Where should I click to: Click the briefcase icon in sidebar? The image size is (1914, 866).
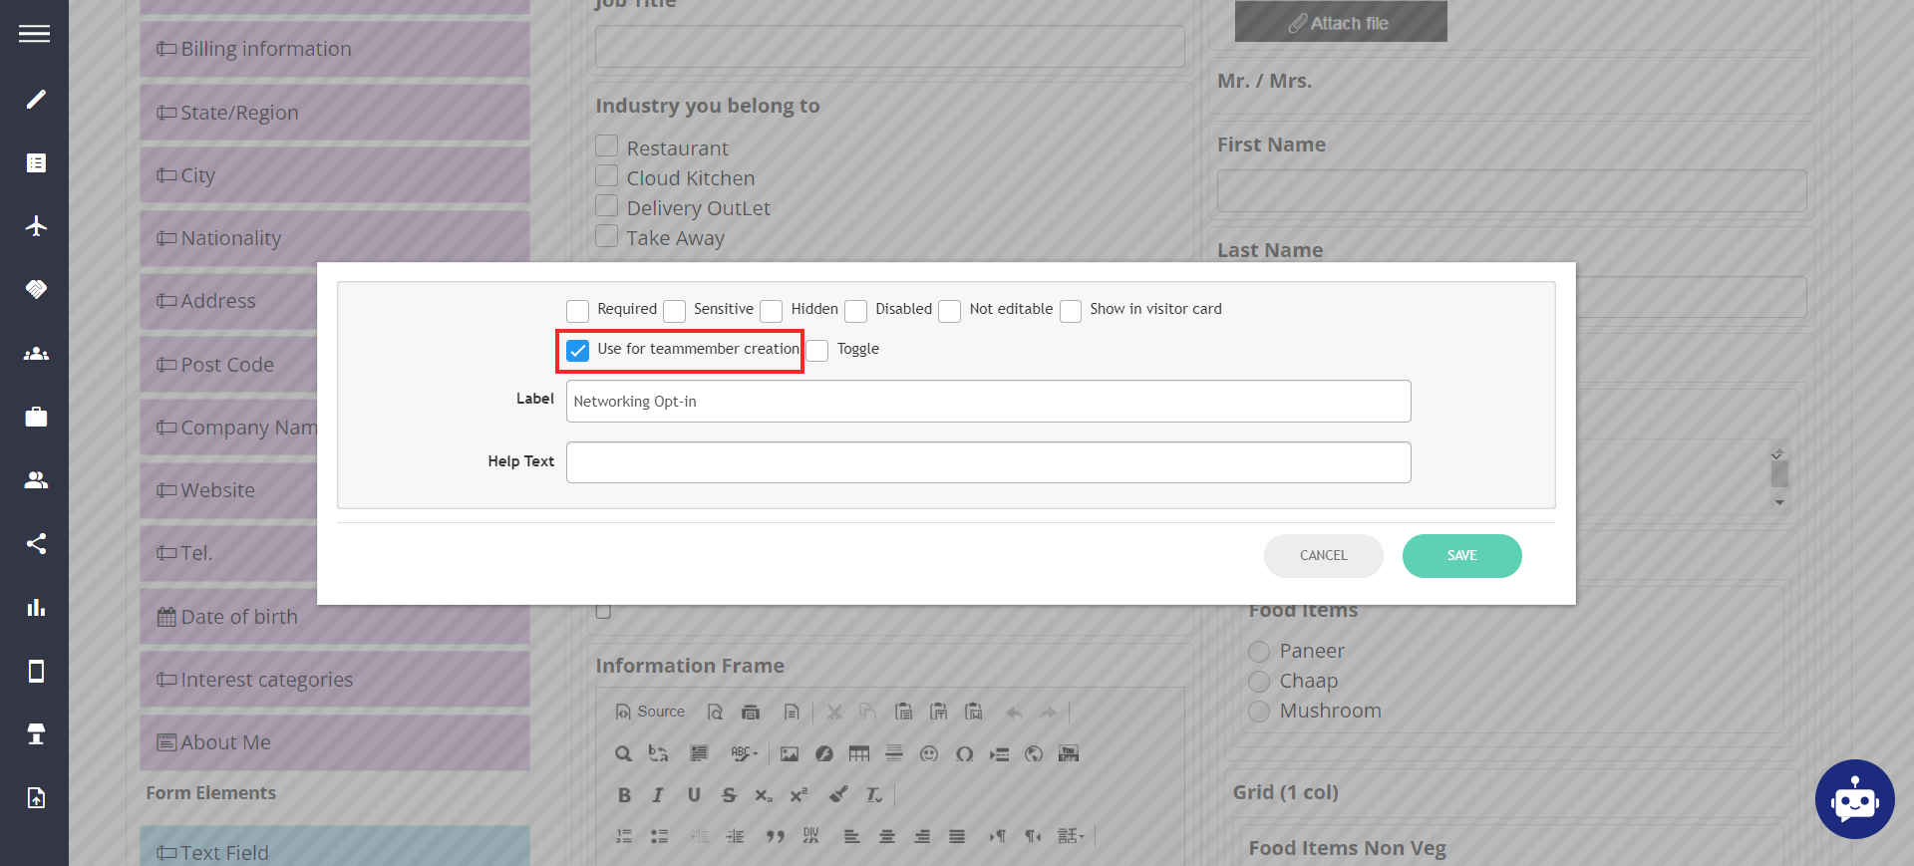pyautogui.click(x=36, y=417)
